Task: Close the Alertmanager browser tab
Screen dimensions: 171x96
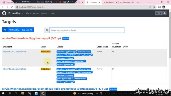Action: (133, 2)
